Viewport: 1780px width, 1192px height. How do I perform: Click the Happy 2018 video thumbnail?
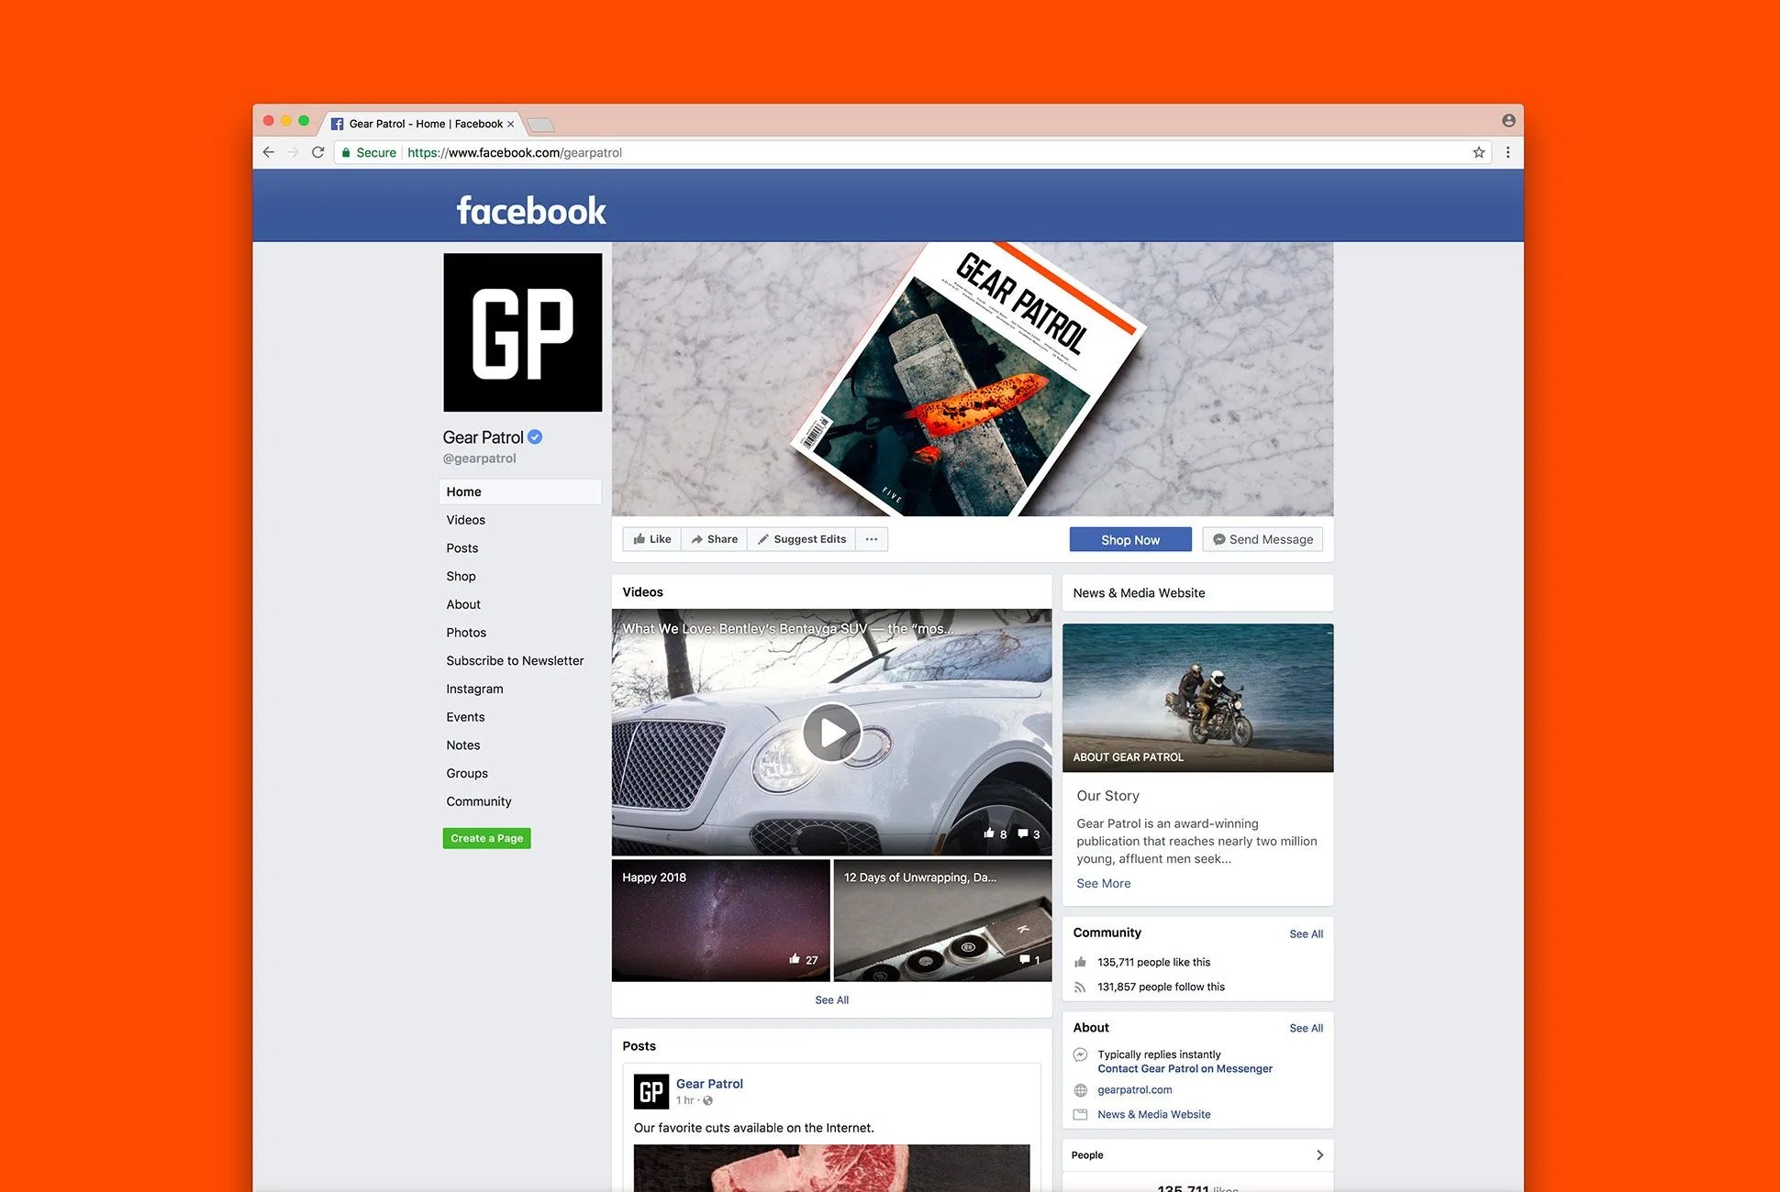pyautogui.click(x=720, y=920)
